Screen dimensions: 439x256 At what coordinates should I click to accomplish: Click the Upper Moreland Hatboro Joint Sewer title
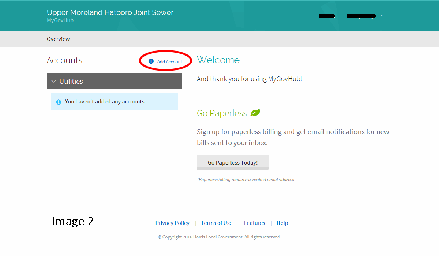tap(110, 12)
